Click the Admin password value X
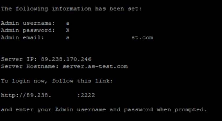This screenshot has height=121, width=222. point(68,30)
